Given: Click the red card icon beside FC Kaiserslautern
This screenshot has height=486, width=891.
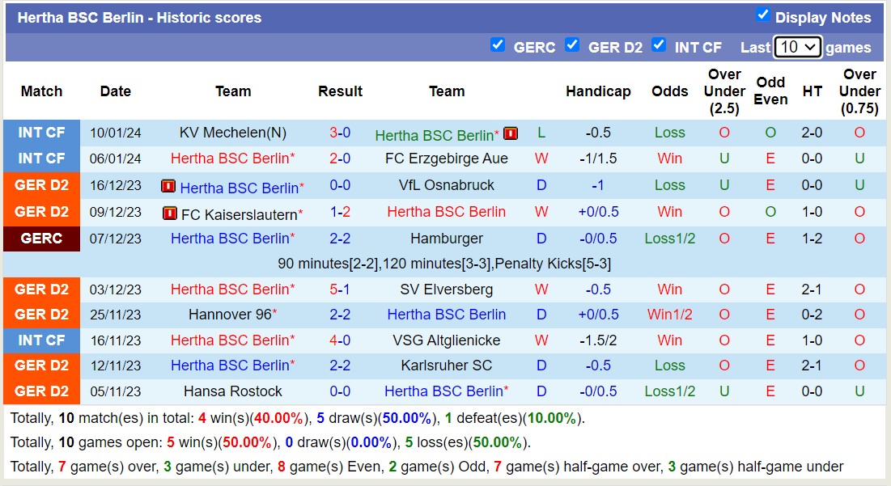Looking at the screenshot, I should pos(169,213).
